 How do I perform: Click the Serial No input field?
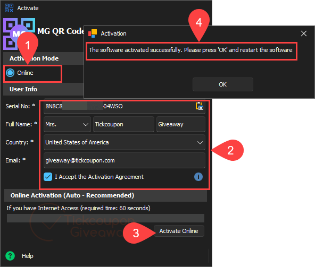125,106
